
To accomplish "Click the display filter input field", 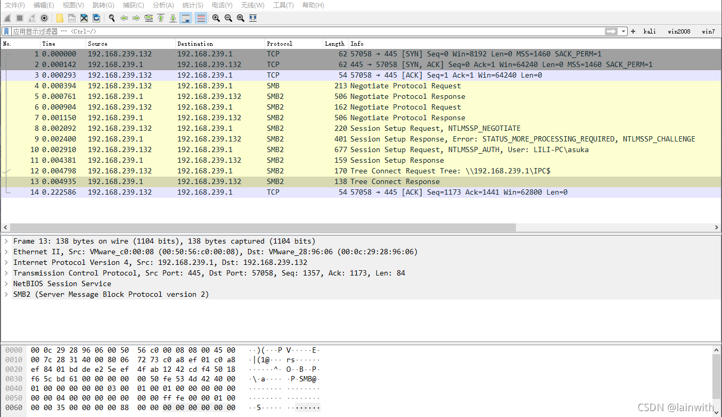I will [x=308, y=31].
